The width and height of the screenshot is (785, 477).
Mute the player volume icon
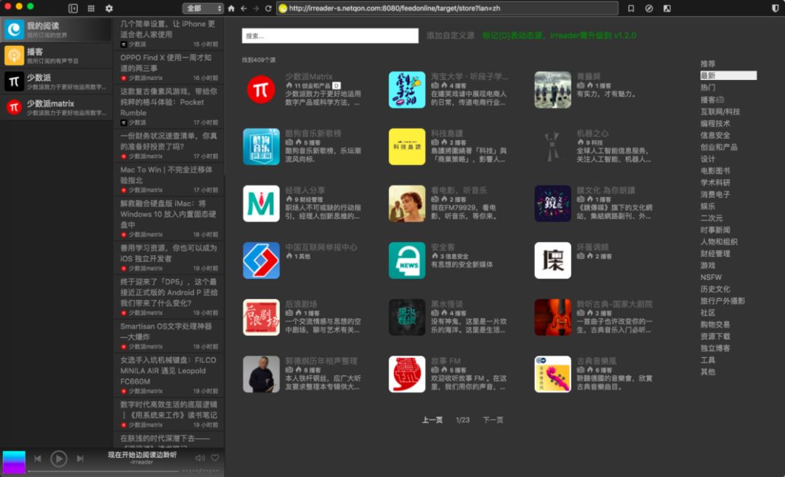point(200,458)
